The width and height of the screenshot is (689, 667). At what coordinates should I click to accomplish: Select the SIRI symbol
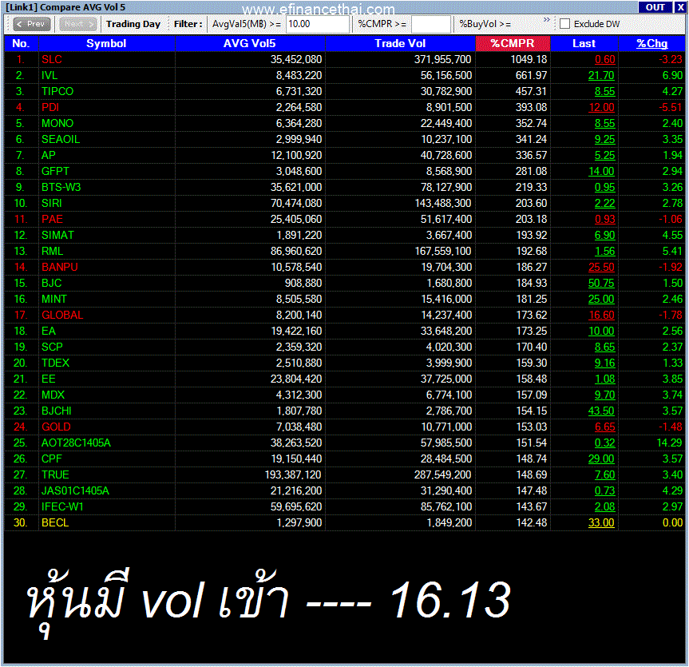(52, 203)
